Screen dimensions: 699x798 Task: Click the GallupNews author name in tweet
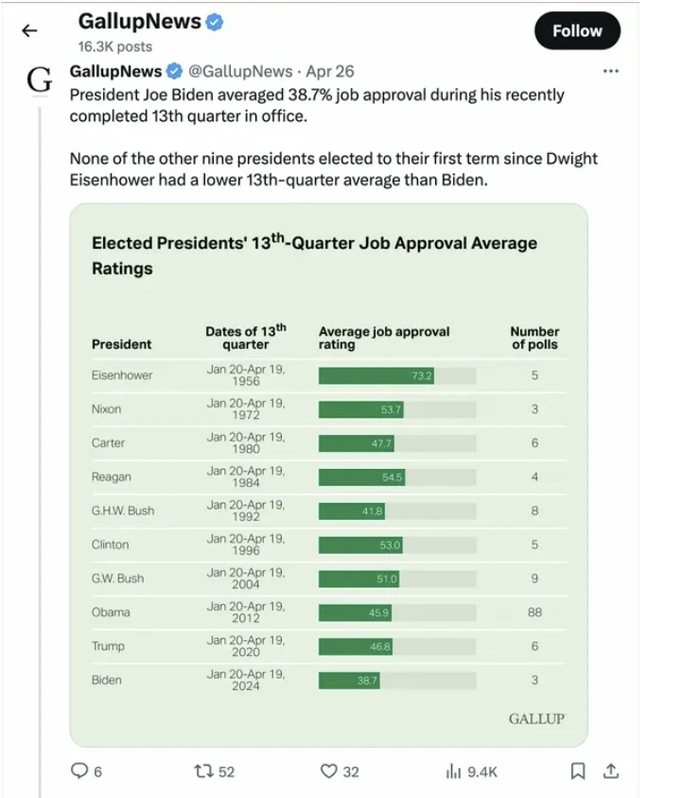pyautogui.click(x=115, y=71)
